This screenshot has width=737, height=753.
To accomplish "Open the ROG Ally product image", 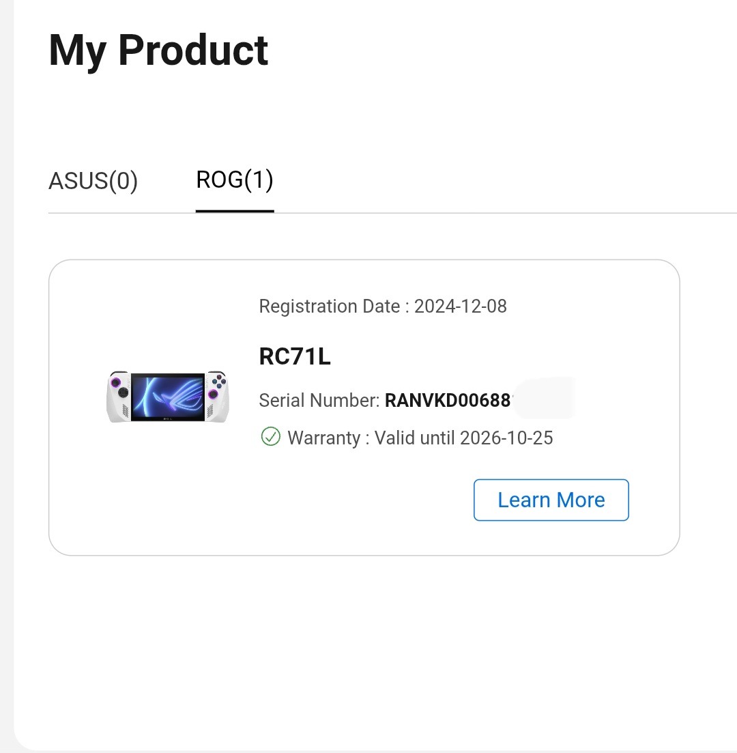I will (x=168, y=397).
